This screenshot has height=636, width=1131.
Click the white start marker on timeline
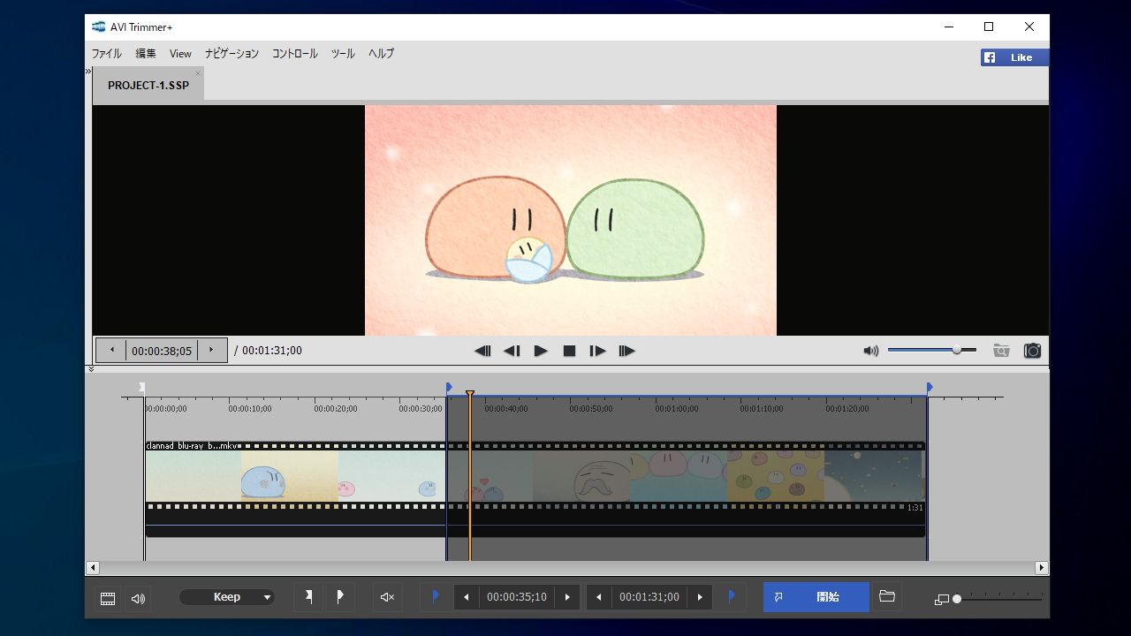[x=142, y=387]
